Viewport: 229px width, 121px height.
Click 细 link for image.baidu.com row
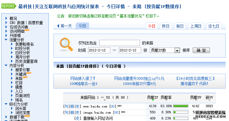coord(72,112)
